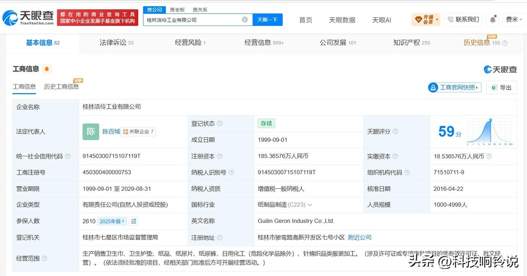Open 天眼AI in top navigation
The image size is (527, 276).
(382, 20)
